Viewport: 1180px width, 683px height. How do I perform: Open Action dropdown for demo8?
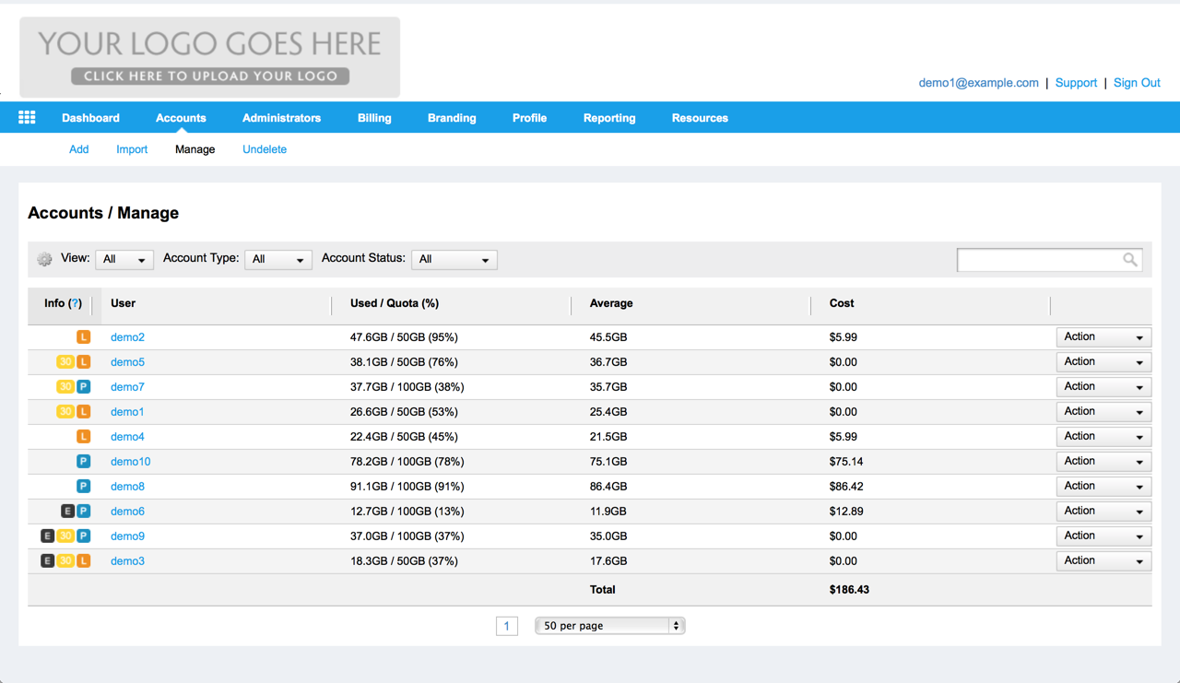click(1103, 487)
